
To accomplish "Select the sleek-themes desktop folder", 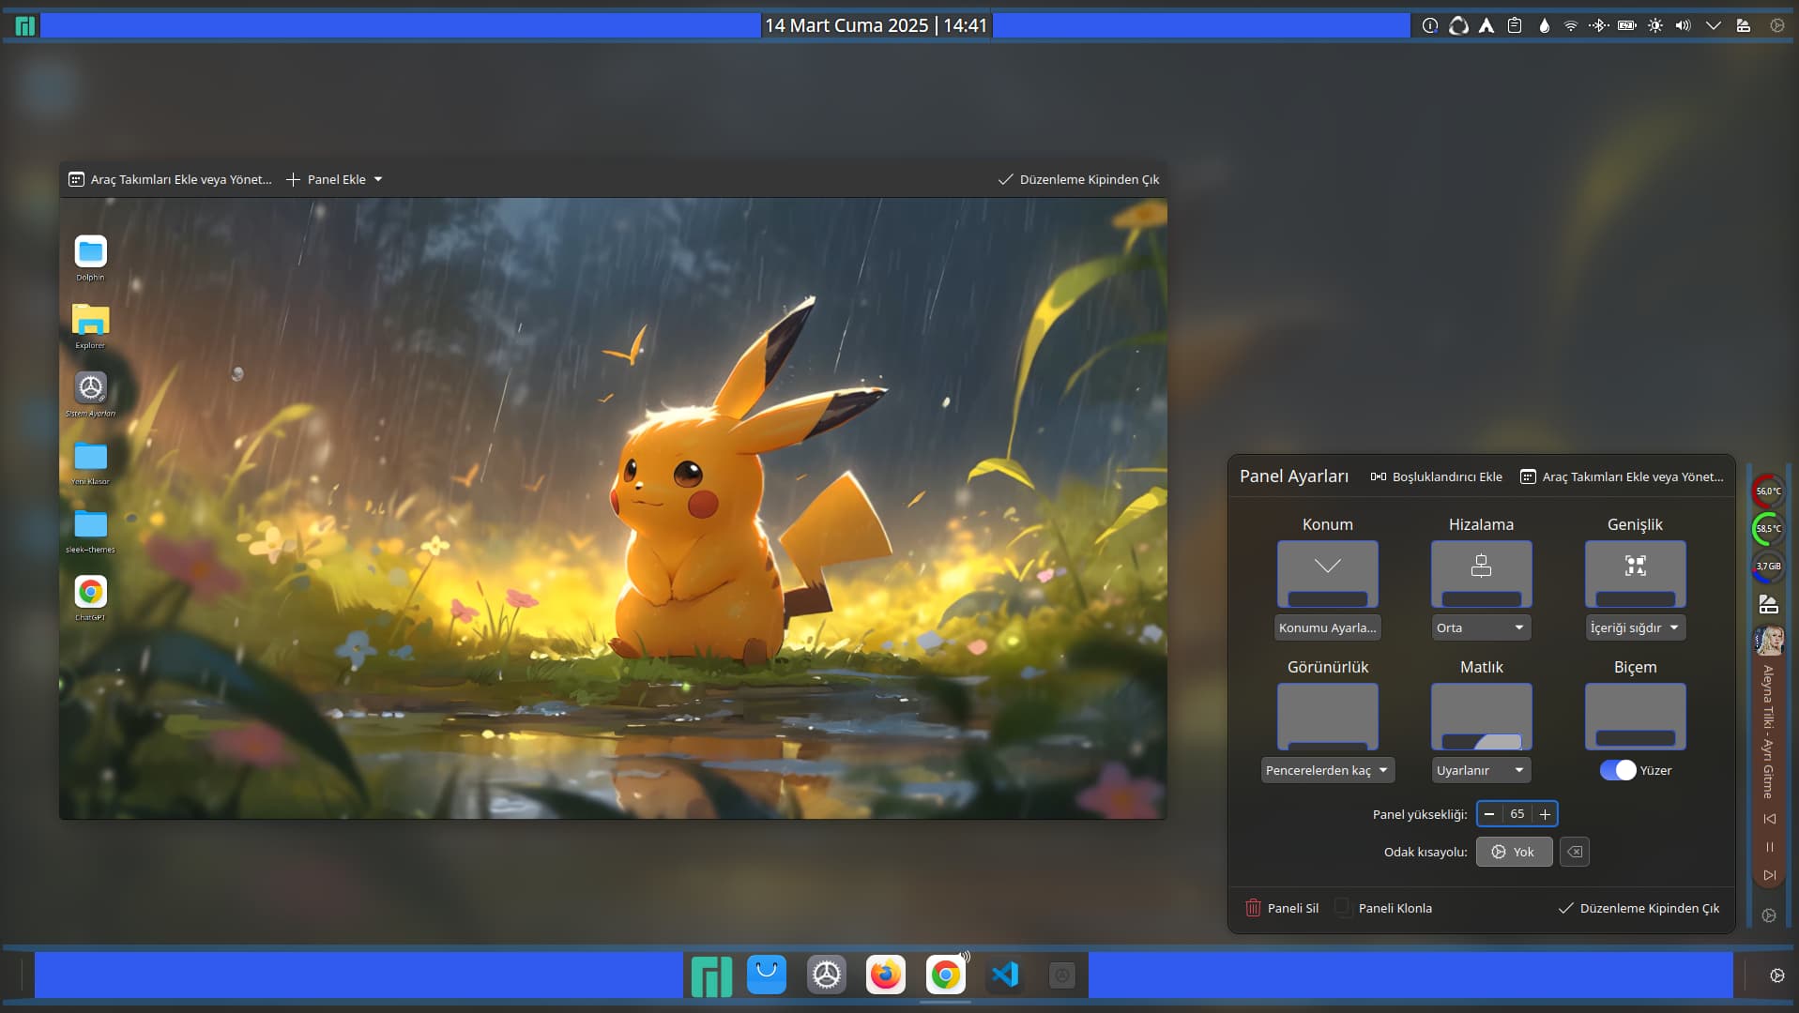I will [x=90, y=531].
